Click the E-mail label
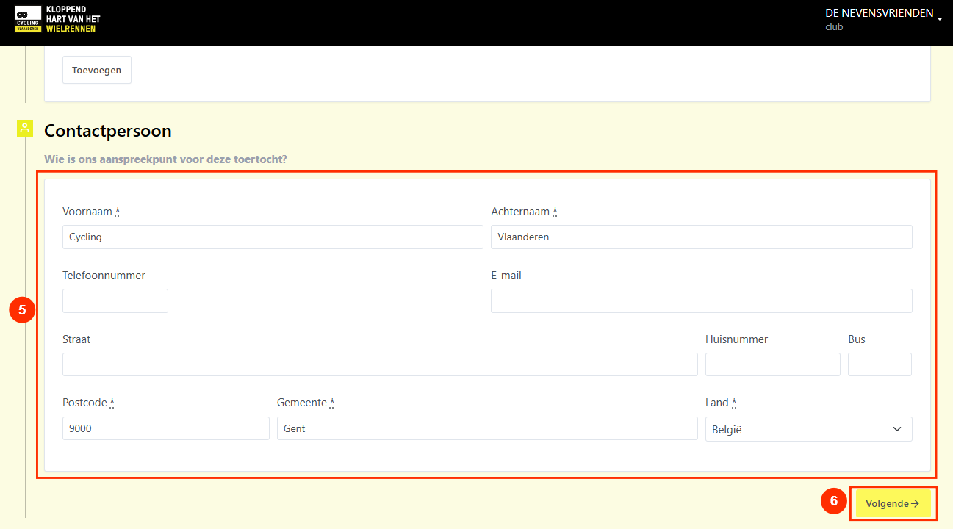 [x=506, y=276]
